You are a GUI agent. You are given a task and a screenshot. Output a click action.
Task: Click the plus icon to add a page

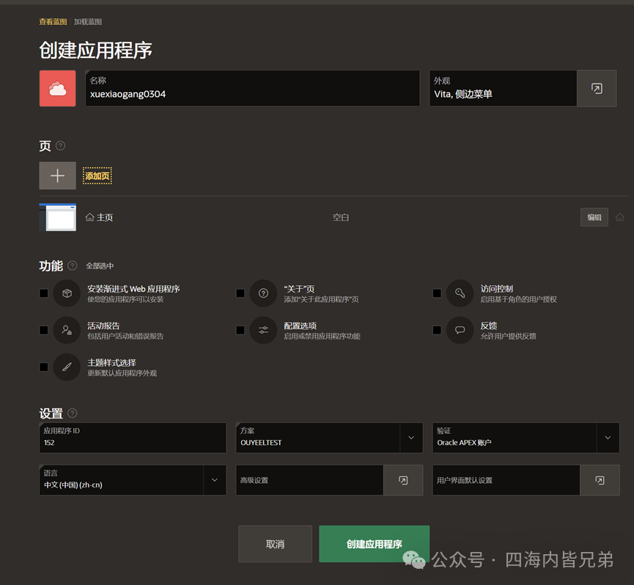click(x=57, y=175)
